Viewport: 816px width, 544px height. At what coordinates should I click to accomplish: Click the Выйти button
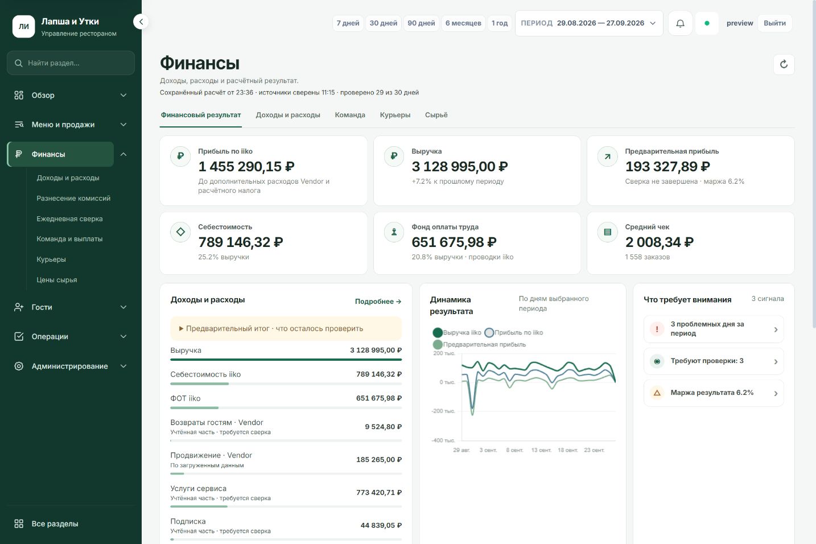point(775,23)
